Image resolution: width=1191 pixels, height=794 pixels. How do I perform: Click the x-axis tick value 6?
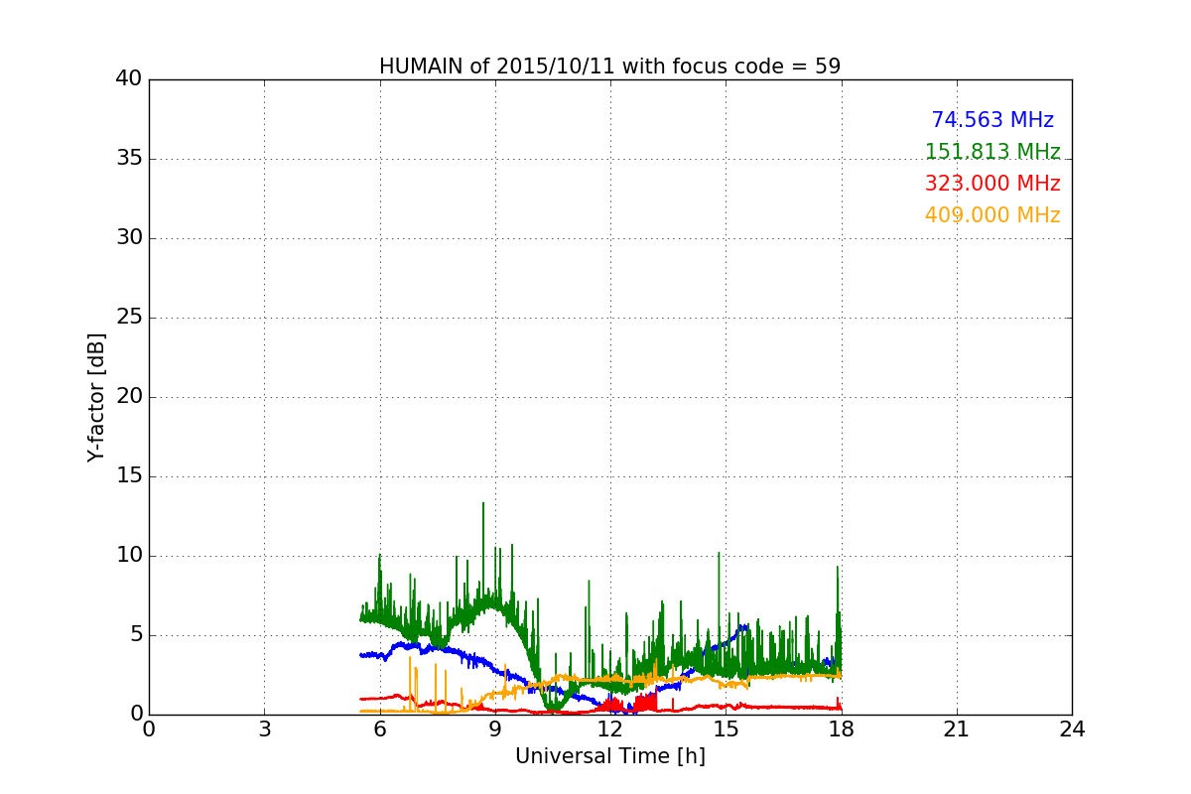point(379,729)
